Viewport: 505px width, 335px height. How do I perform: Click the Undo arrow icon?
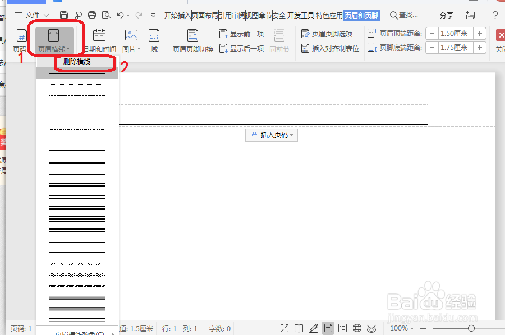[x=121, y=15]
